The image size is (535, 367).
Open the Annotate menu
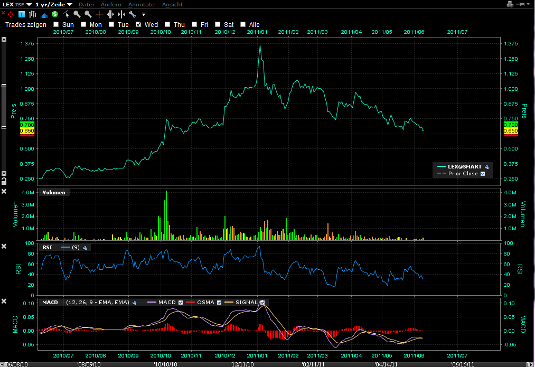[142, 5]
